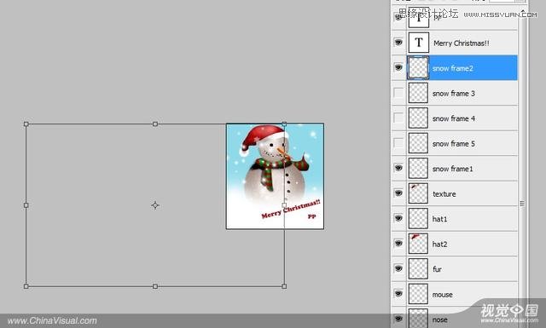Viewport: 546px width, 328px height.
Task: Click the hat2 layer thumbnail
Action: [x=418, y=244]
